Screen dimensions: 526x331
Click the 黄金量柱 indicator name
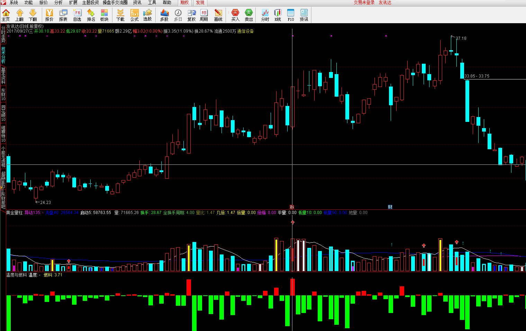click(15, 213)
